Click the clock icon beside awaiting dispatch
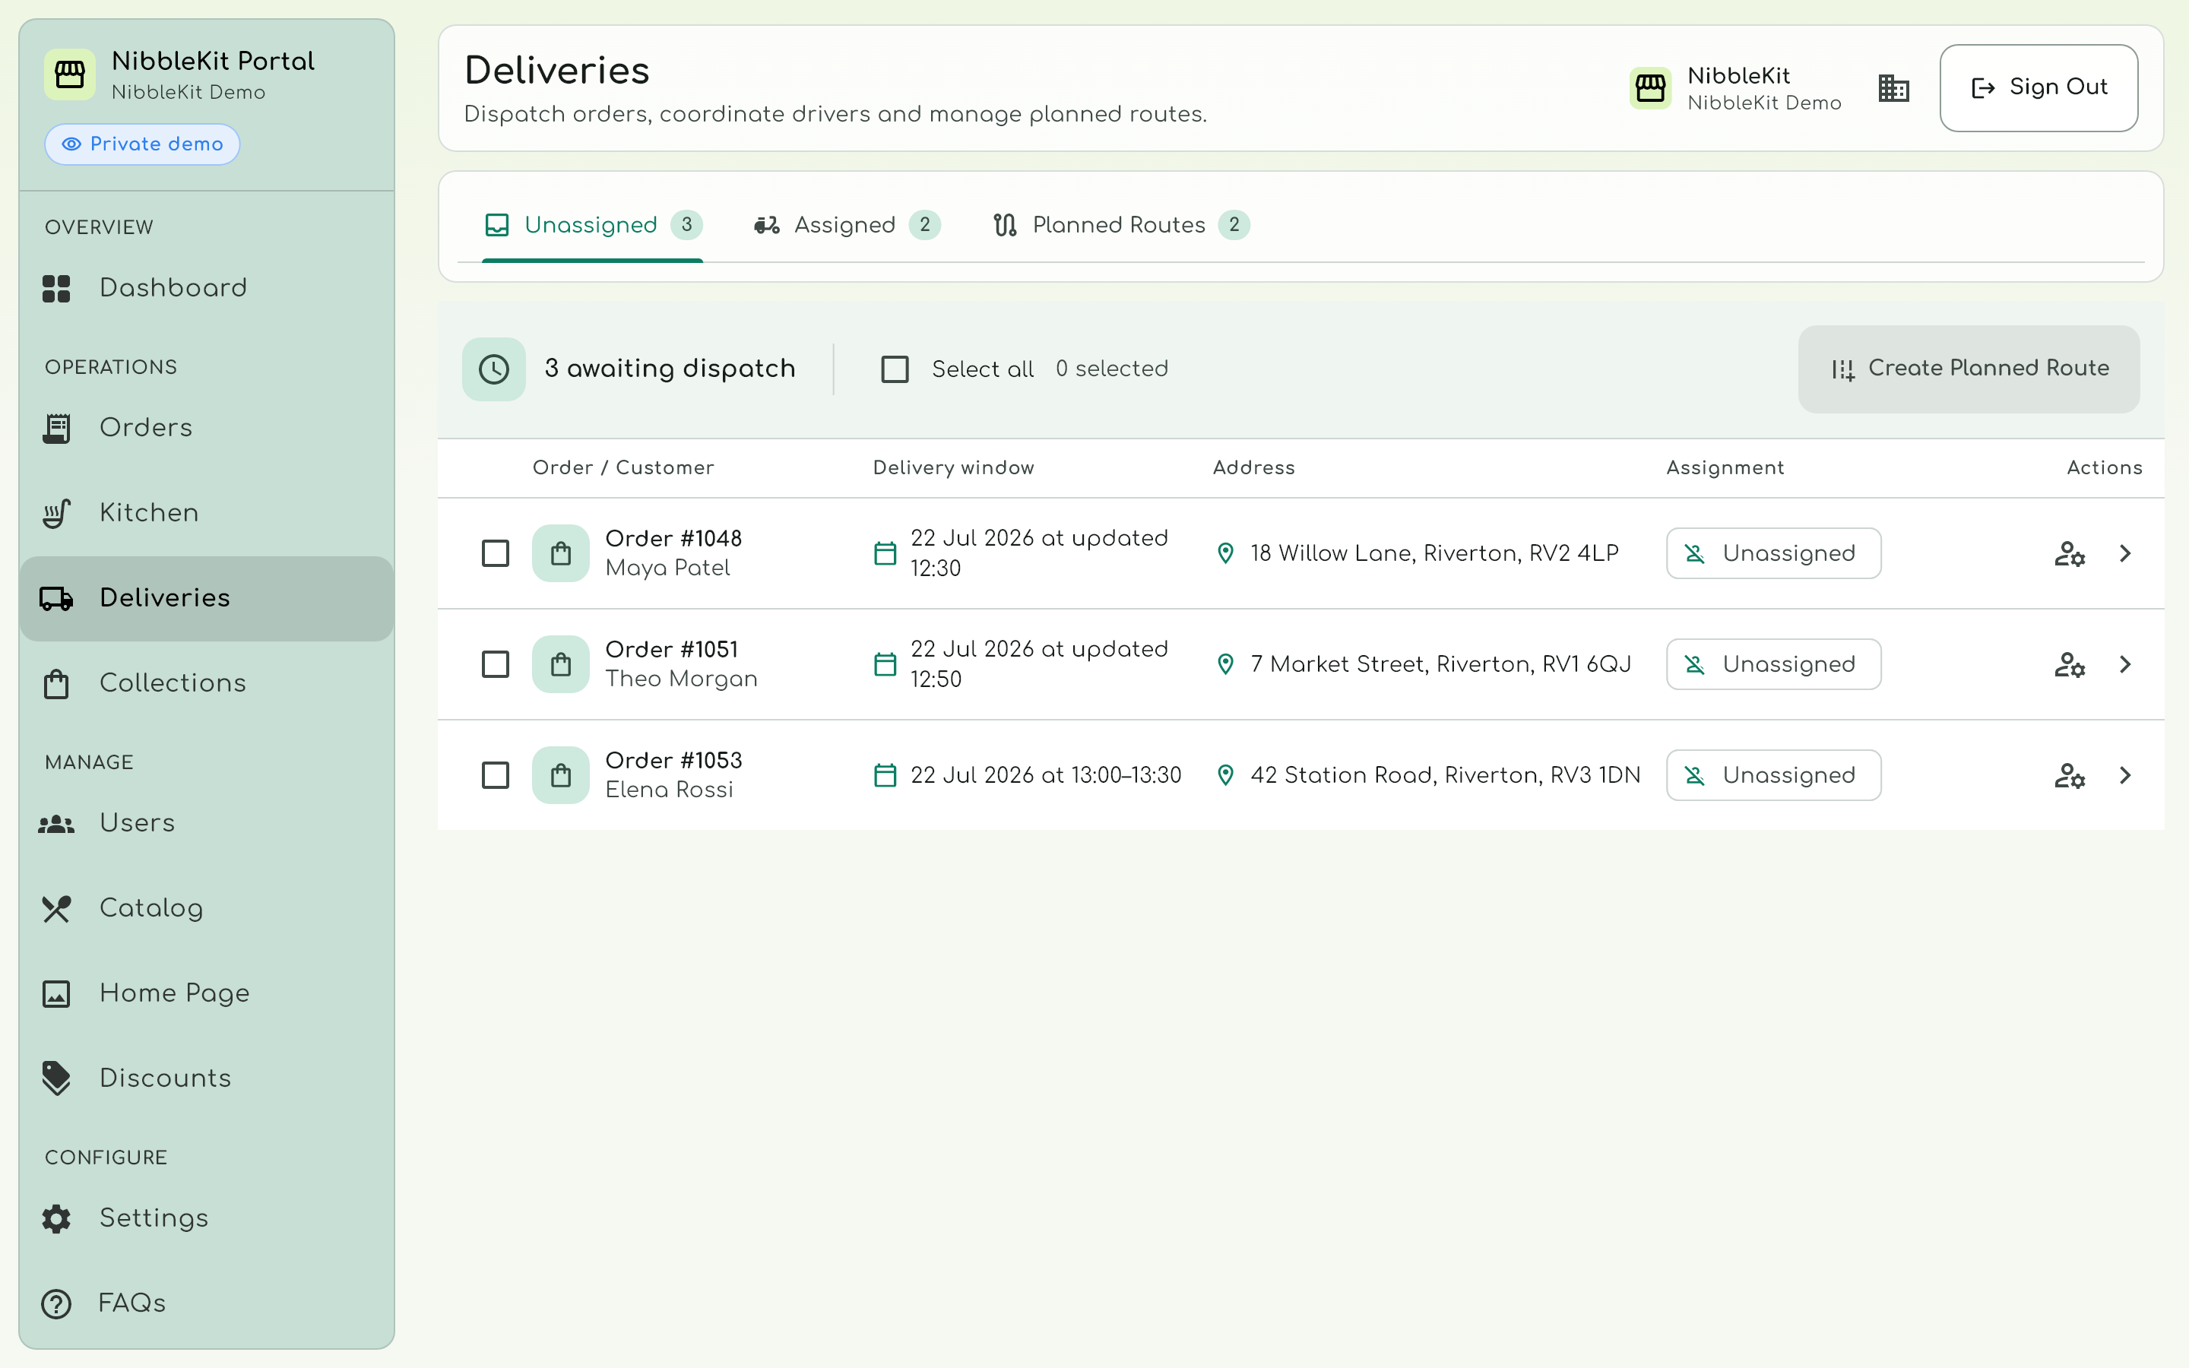The height and width of the screenshot is (1368, 2189). pyautogui.click(x=494, y=369)
